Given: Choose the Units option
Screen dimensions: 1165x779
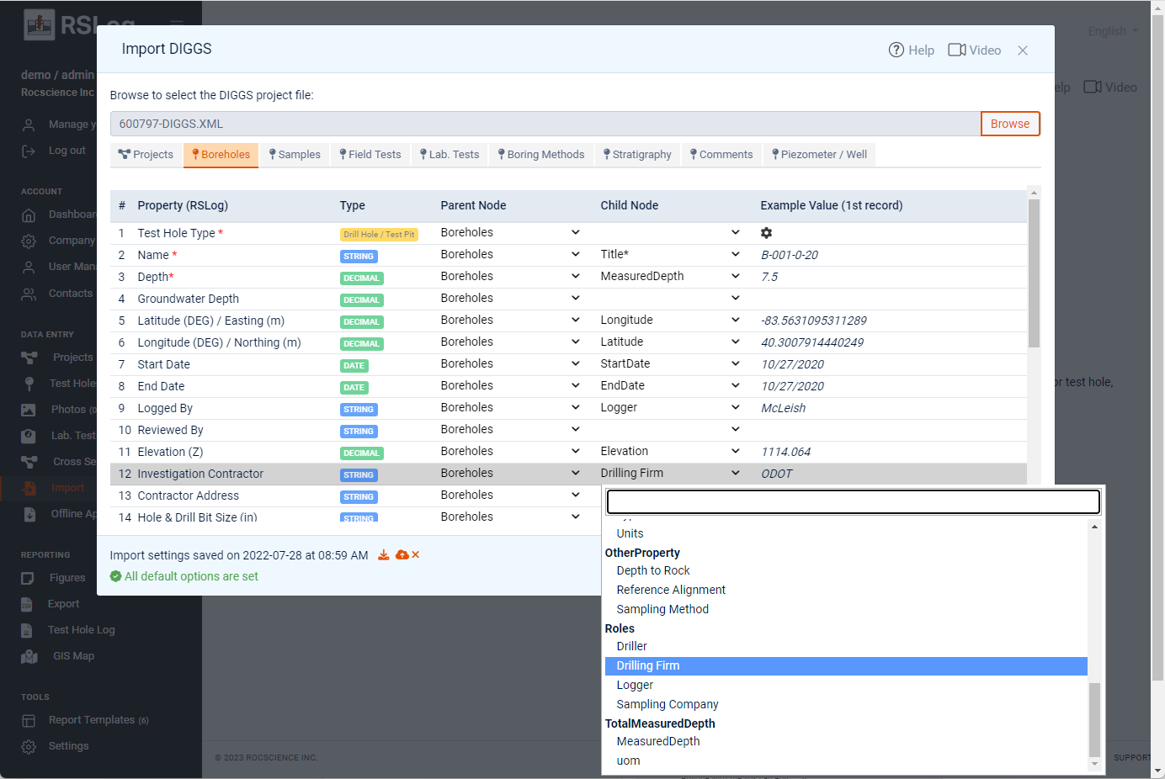Looking at the screenshot, I should [x=846, y=533].
